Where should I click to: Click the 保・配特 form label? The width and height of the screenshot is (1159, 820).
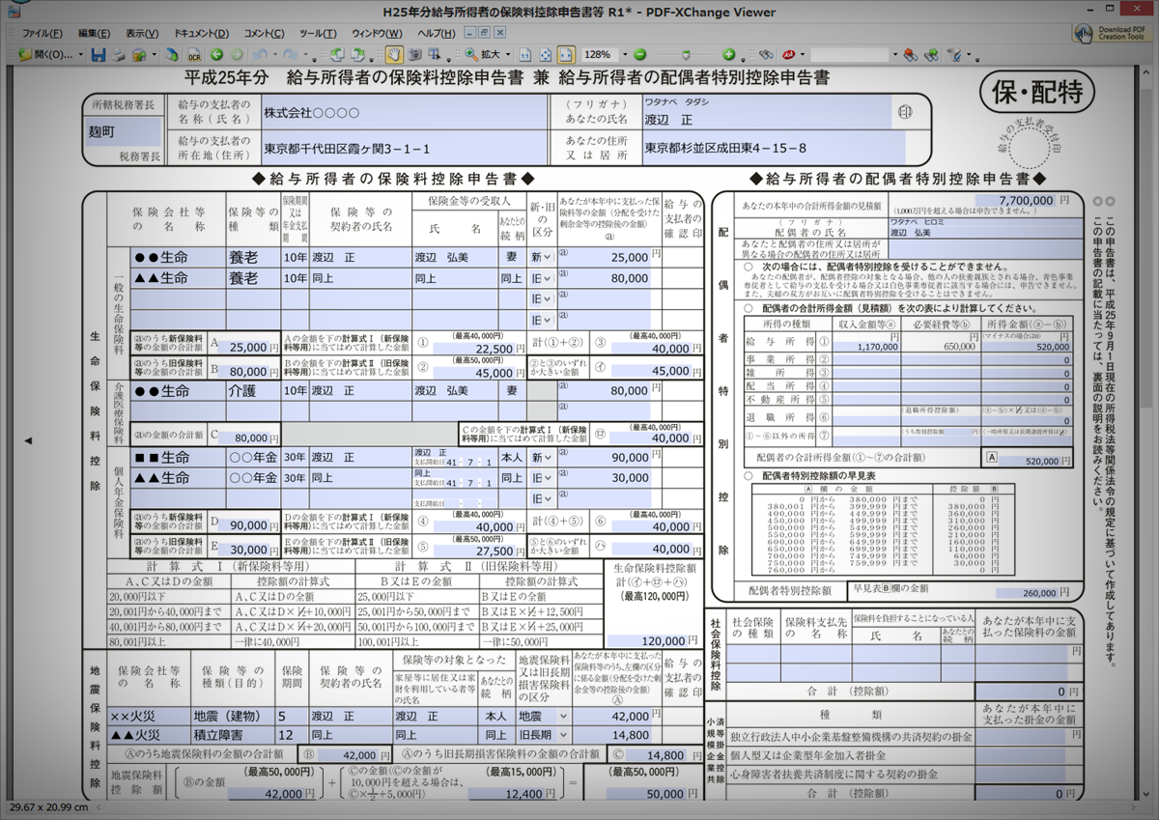[1036, 92]
